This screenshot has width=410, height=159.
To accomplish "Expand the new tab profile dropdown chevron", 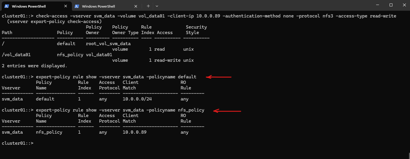I will pos(157,6).
